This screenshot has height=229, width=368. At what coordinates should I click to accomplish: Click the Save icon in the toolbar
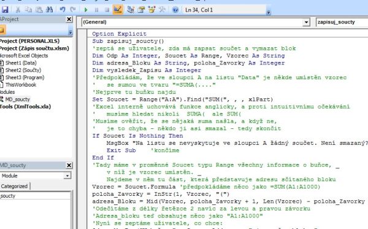point(5,10)
